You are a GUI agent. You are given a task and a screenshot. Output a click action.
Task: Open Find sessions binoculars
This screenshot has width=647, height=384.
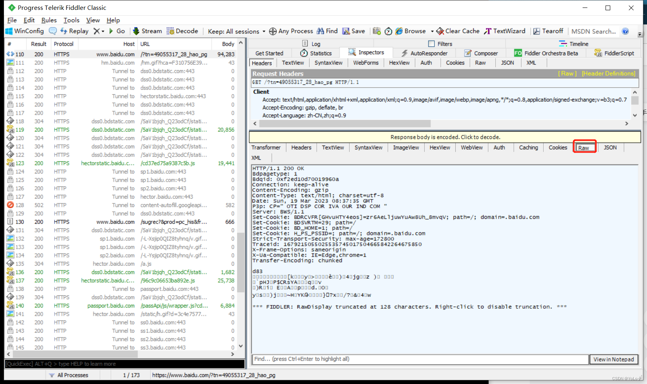pos(327,31)
